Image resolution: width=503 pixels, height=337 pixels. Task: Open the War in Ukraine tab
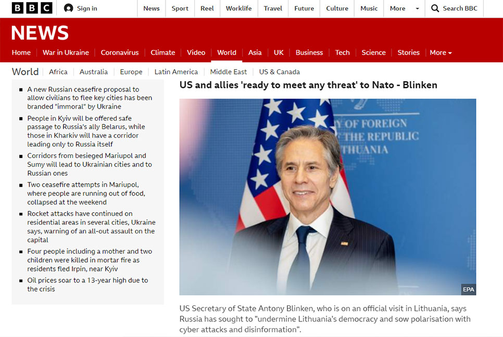tap(66, 53)
